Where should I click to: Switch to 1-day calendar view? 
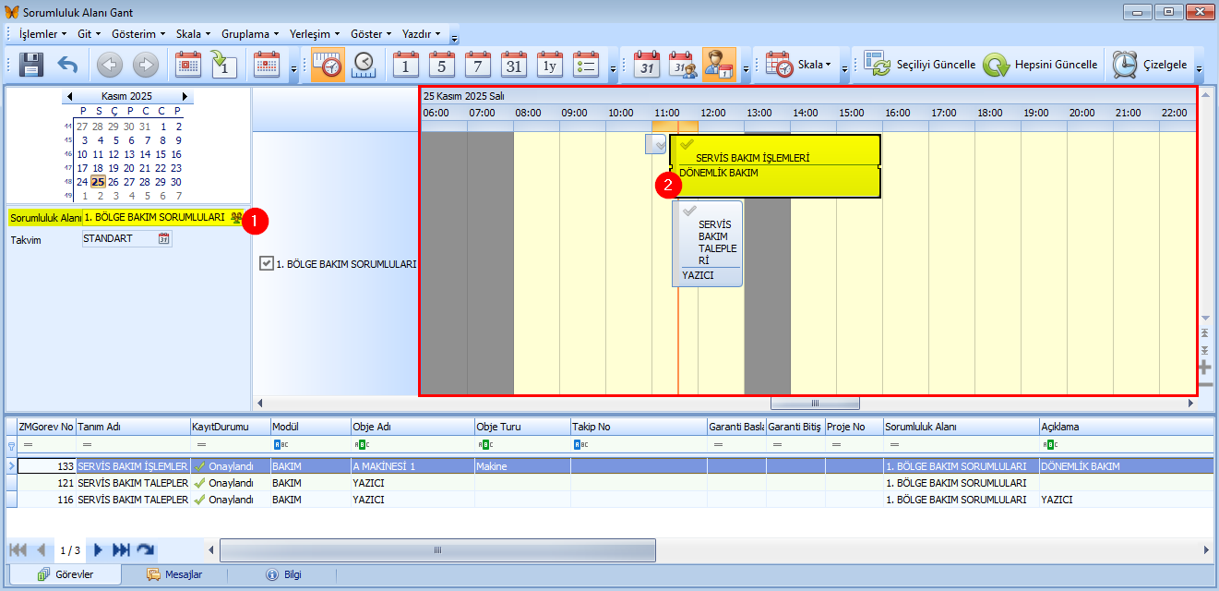click(406, 65)
